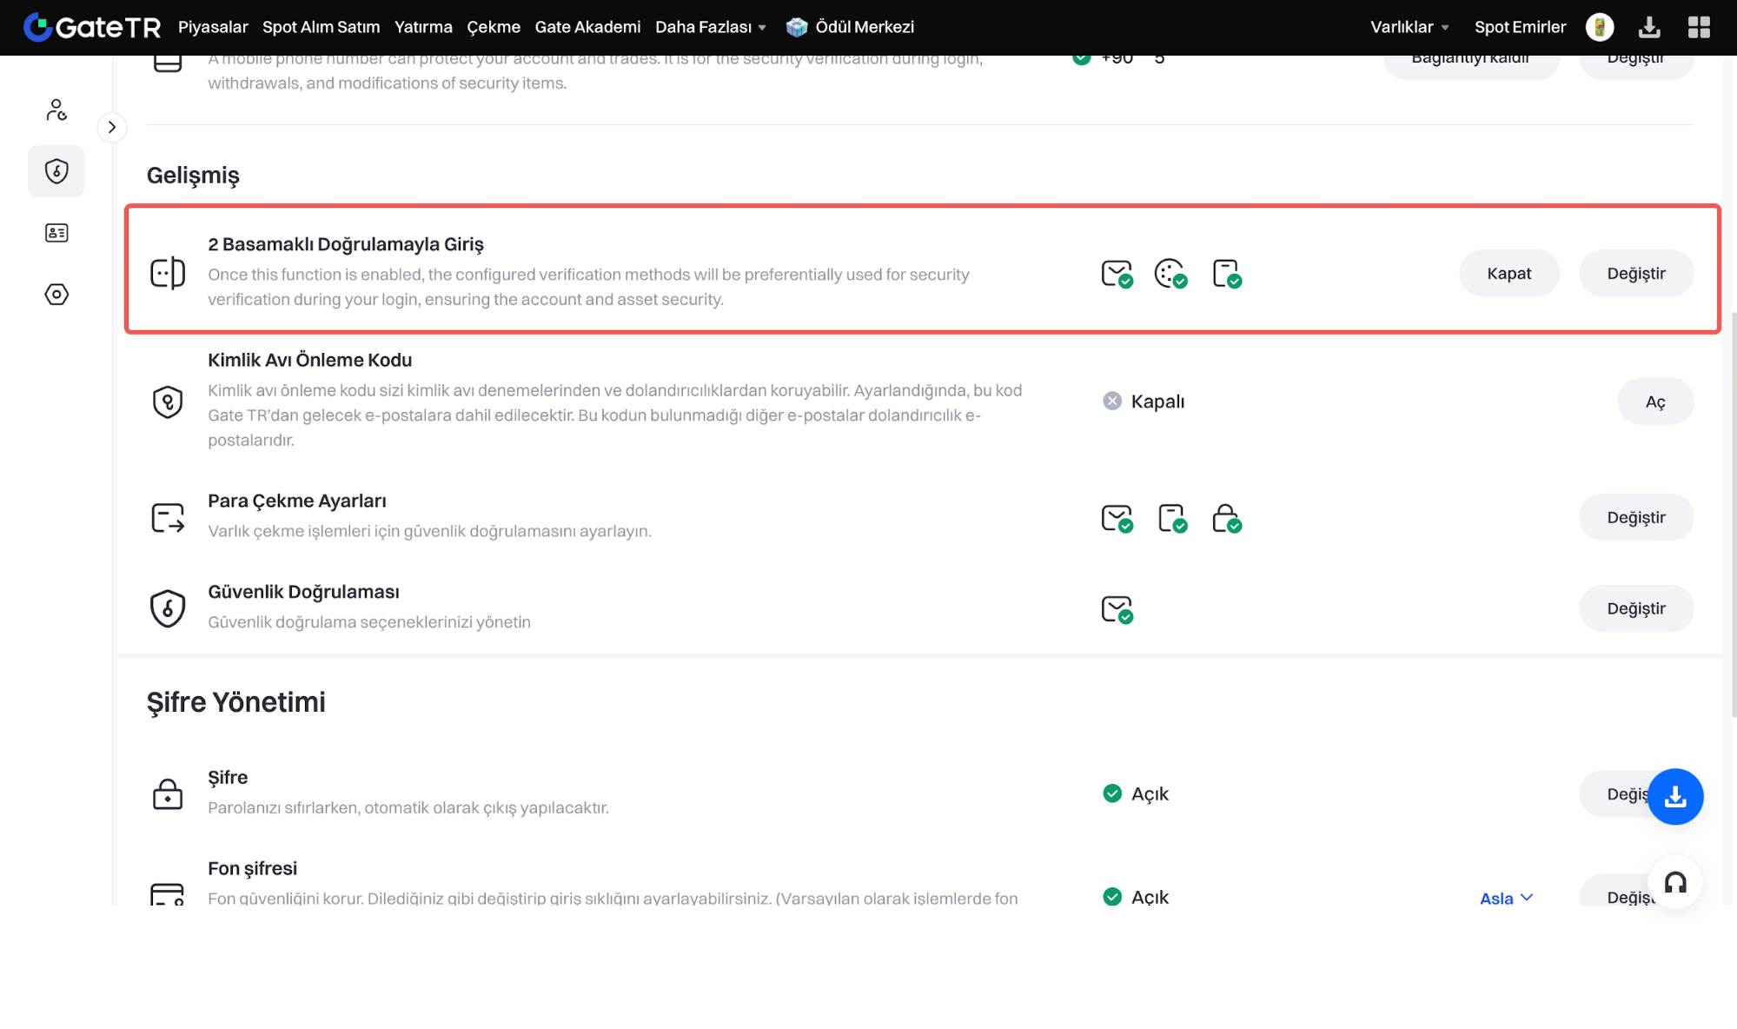This screenshot has height=1029, width=1737.
Task: Click the apps grid icon in header
Action: [x=1698, y=28]
